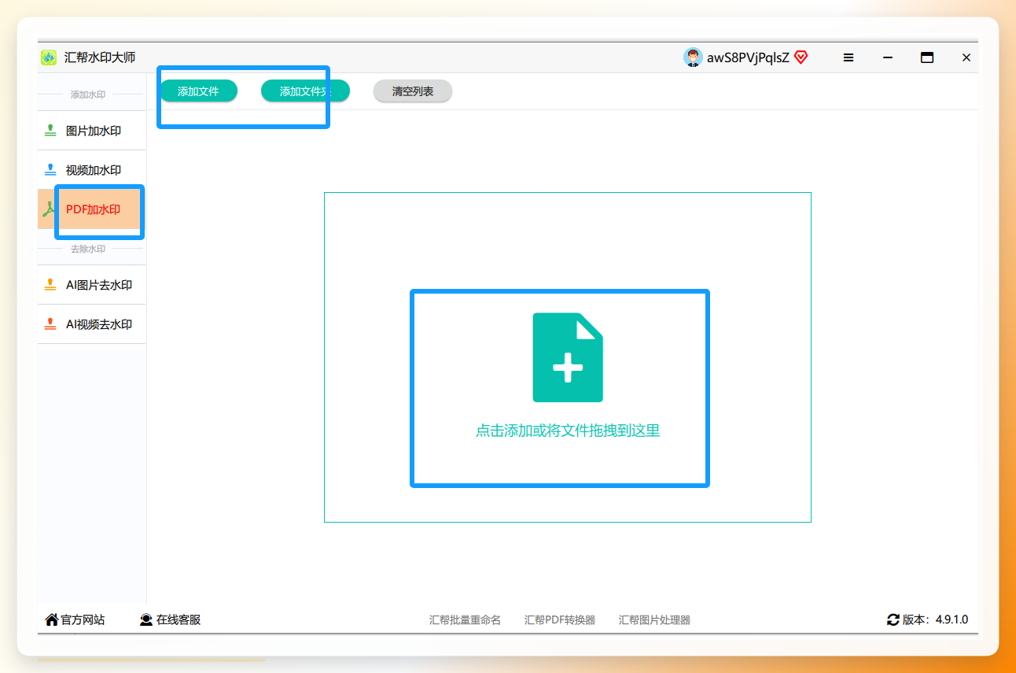Viewport: 1016px width, 673px height.
Task: Click the headset icon for 在线客服
Action: (146, 619)
